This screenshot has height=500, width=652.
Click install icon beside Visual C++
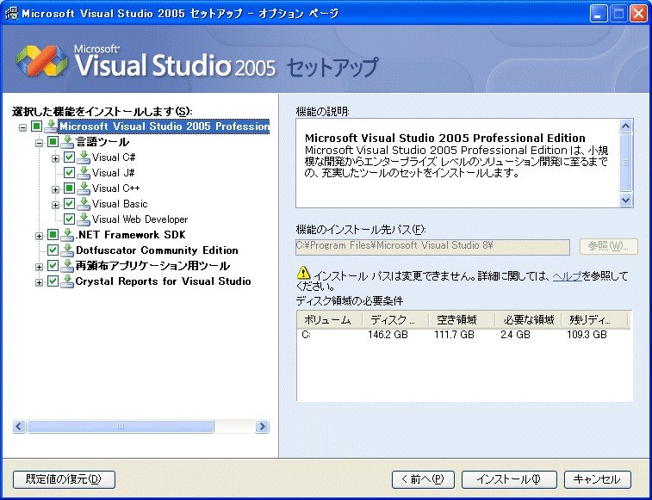pos(84,188)
